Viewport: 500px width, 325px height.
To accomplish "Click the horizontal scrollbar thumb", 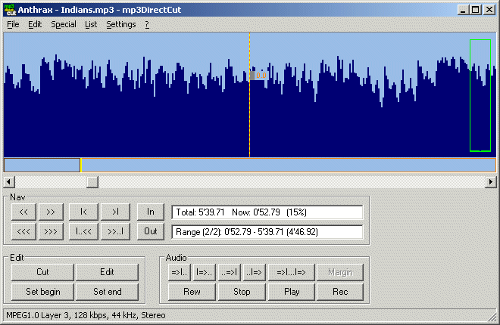I will pyautogui.click(x=92, y=182).
